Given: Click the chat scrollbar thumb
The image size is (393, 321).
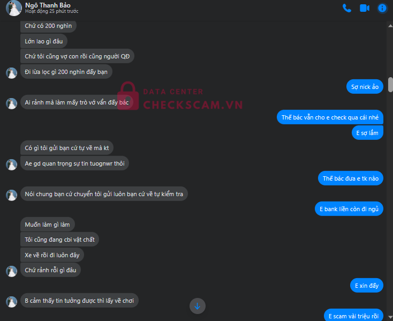Looking at the screenshot, I should click(x=390, y=85).
